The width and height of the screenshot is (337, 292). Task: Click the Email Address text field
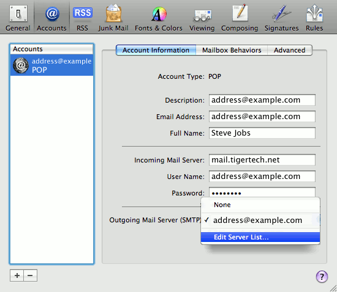262,116
